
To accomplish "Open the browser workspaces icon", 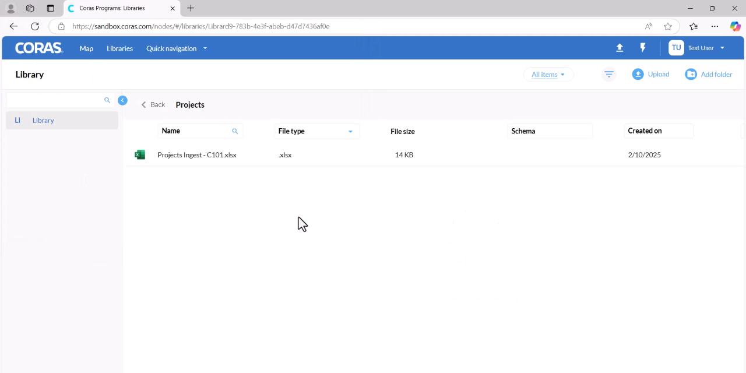I will (x=30, y=8).
